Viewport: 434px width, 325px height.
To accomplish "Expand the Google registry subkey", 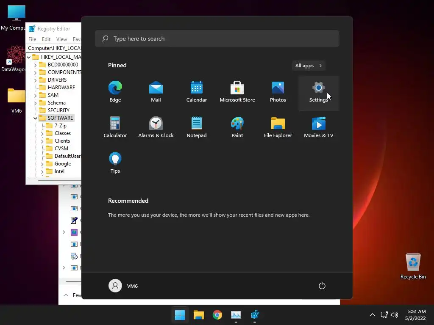I will pyautogui.click(x=42, y=164).
